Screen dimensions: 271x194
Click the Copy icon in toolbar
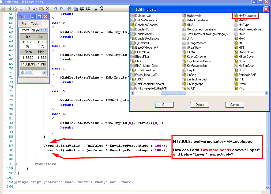point(35,9)
